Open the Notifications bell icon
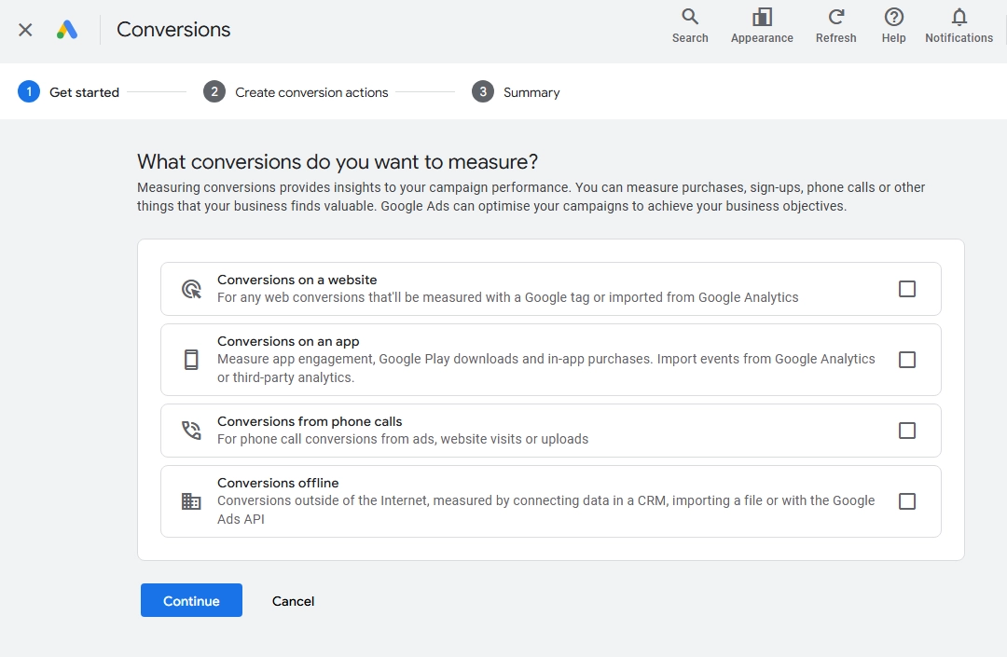Screen dimensions: 1007x657 tap(959, 17)
